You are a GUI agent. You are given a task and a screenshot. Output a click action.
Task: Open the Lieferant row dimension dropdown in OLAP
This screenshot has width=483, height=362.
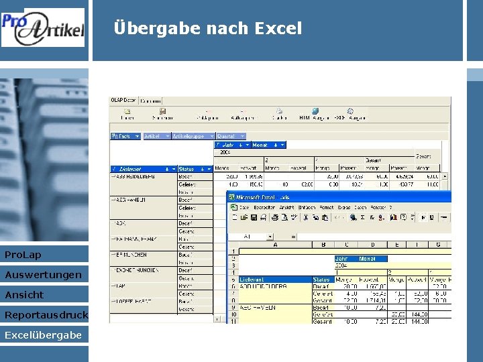(174, 169)
